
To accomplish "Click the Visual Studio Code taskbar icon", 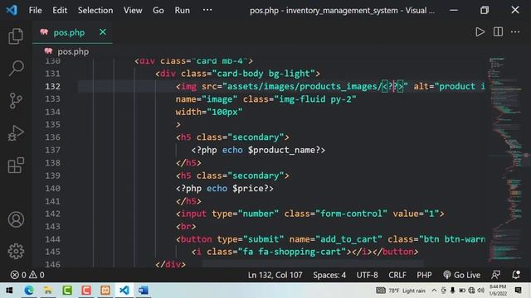I will click(124, 291).
